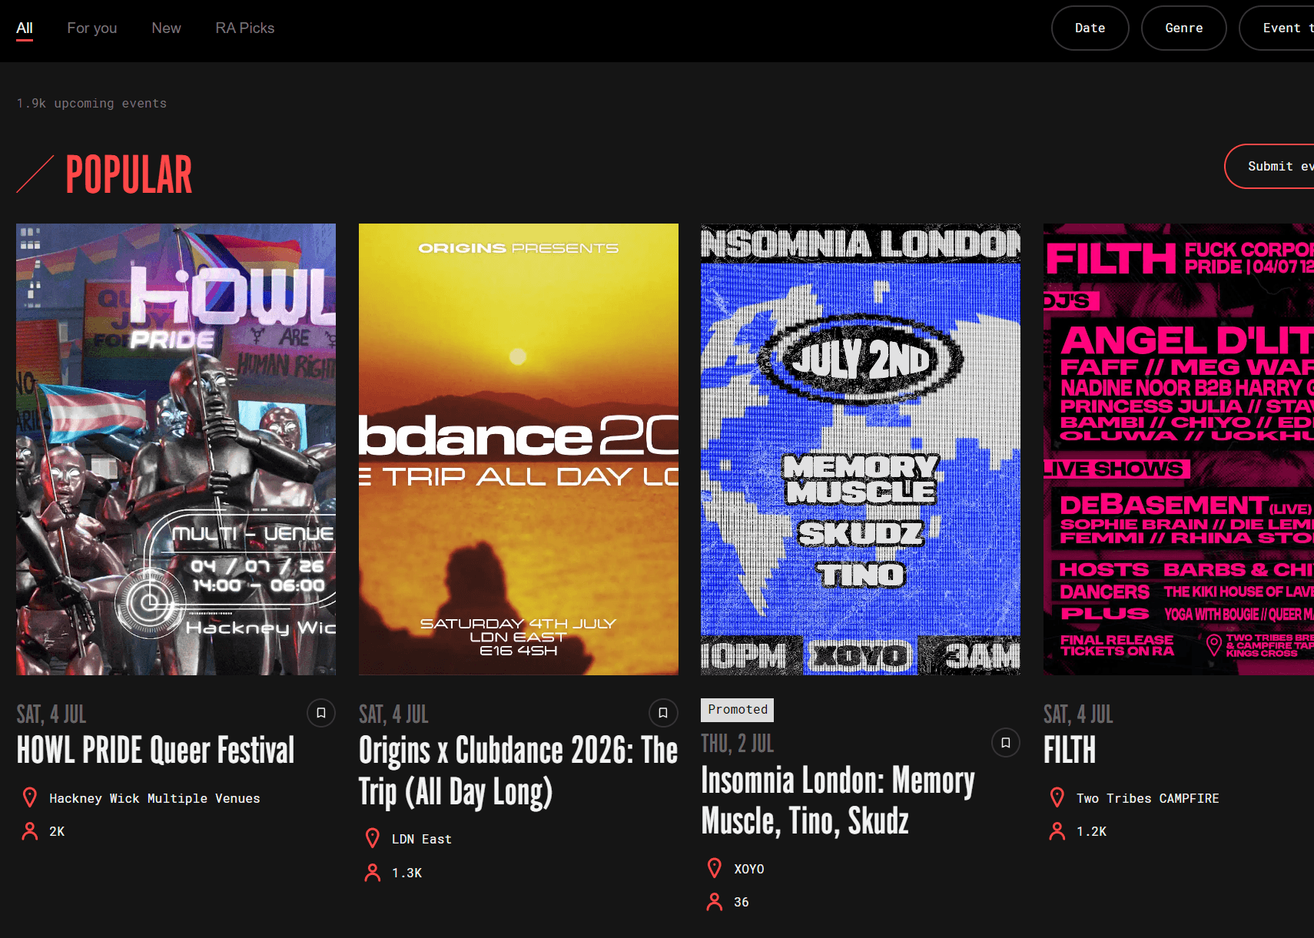
Task: Open the FILTH event title link
Action: [1070, 751]
